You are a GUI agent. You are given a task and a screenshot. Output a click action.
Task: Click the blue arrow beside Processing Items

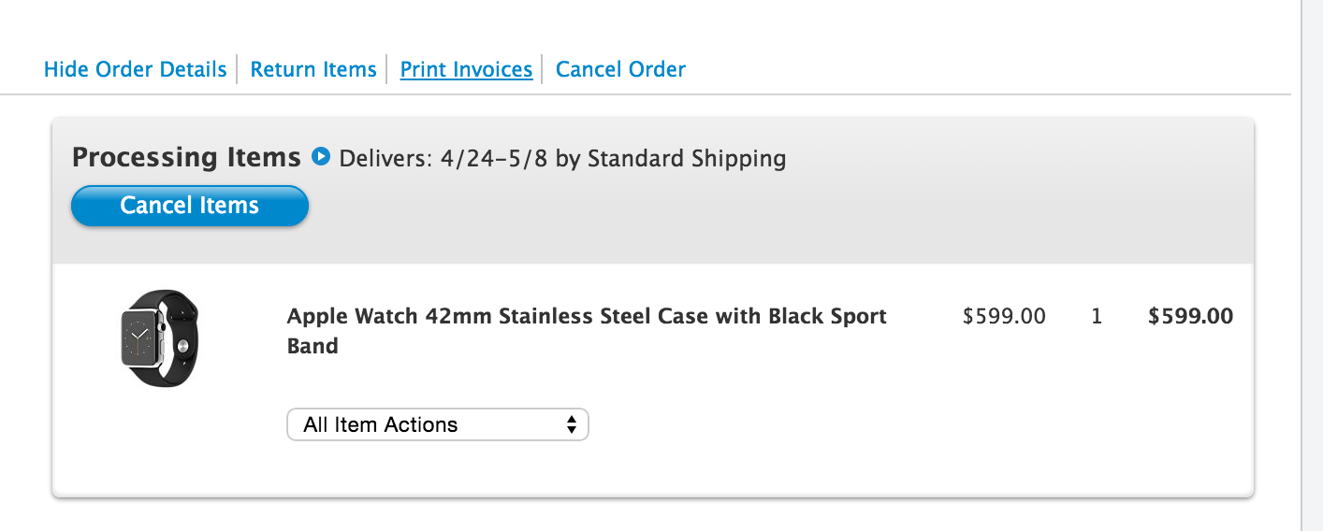pos(321,157)
